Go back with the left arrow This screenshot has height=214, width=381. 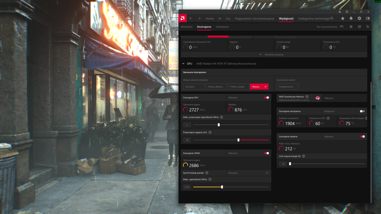coord(191,18)
